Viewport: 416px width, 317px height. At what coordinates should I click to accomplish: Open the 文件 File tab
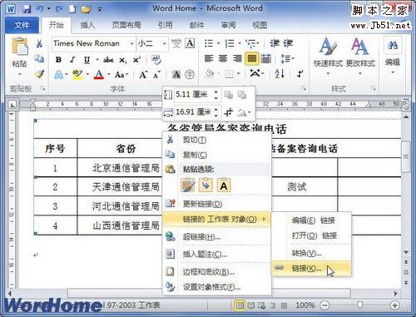pyautogui.click(x=22, y=25)
